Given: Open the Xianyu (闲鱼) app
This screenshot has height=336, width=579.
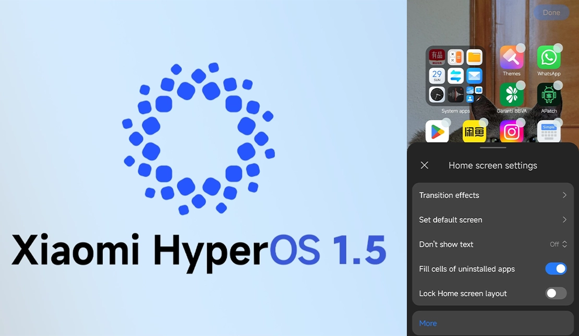Looking at the screenshot, I should pos(474,131).
